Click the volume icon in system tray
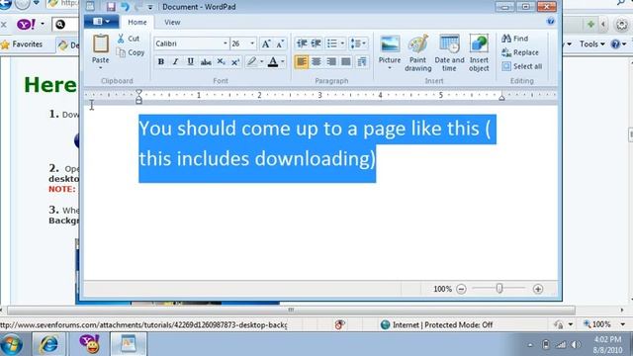 [x=576, y=345]
